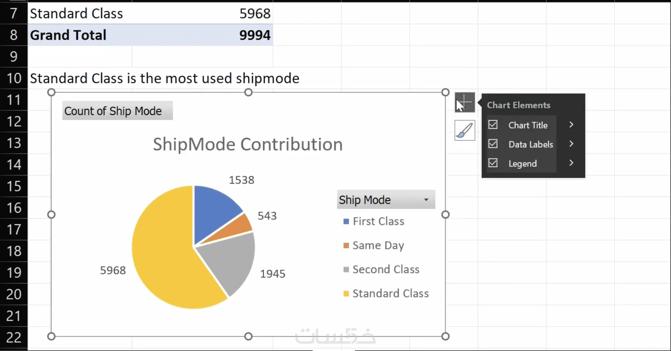This screenshot has width=671, height=351.
Task: Click the 5968 data label
Action: [x=113, y=270]
